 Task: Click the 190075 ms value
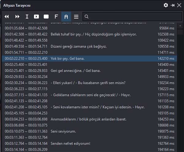pos(166,131)
